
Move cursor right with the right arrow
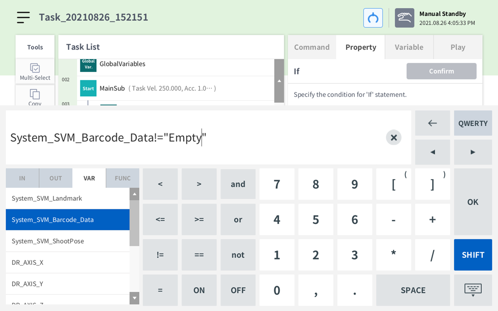pos(473,152)
